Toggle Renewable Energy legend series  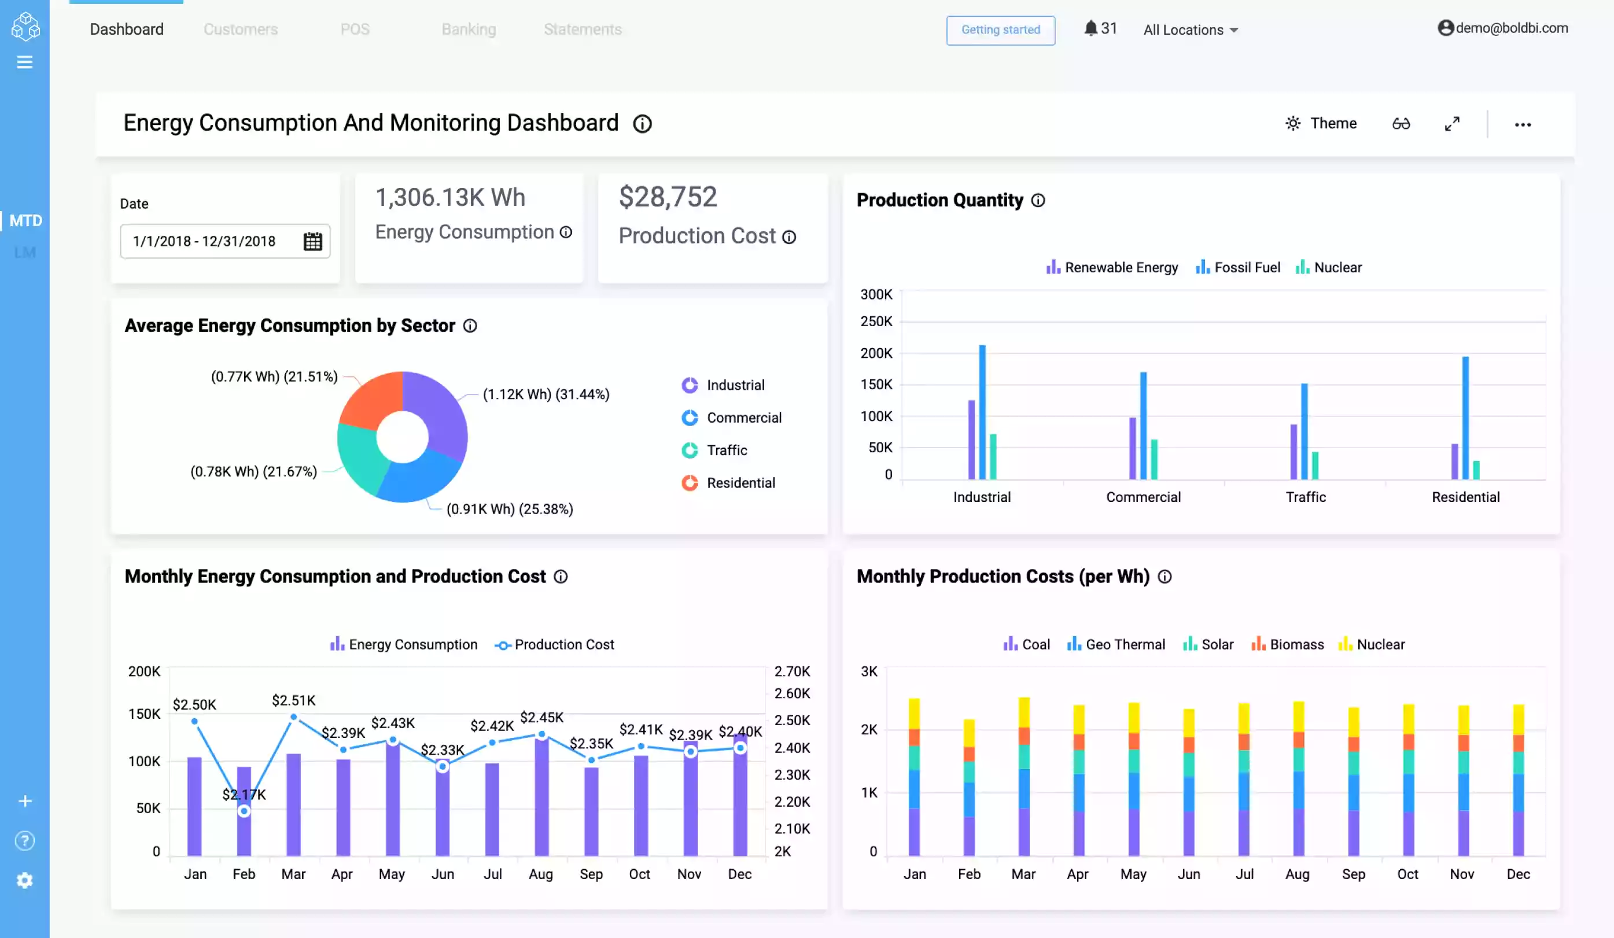(1112, 268)
